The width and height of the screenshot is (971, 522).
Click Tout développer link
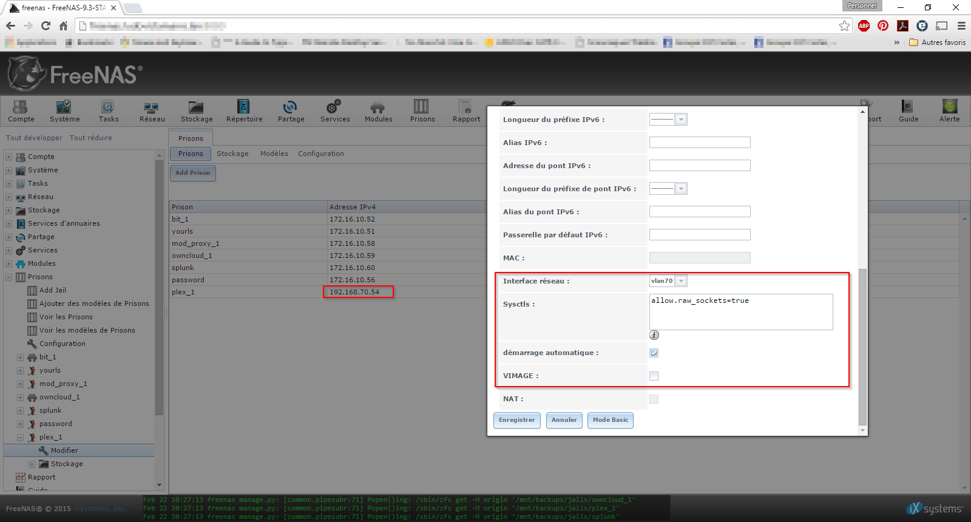click(x=34, y=138)
